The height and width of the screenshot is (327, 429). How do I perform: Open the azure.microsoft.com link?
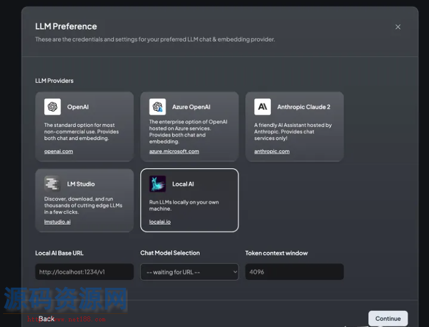point(174,151)
